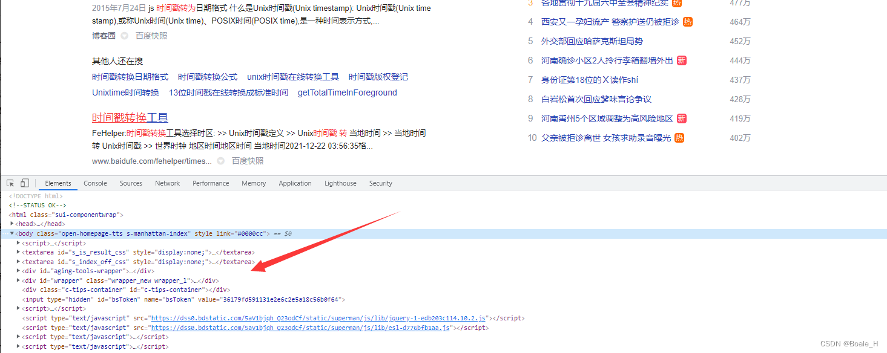This screenshot has height=353, width=887.
Task: Click the 402万 hot count
Action: click(740, 138)
